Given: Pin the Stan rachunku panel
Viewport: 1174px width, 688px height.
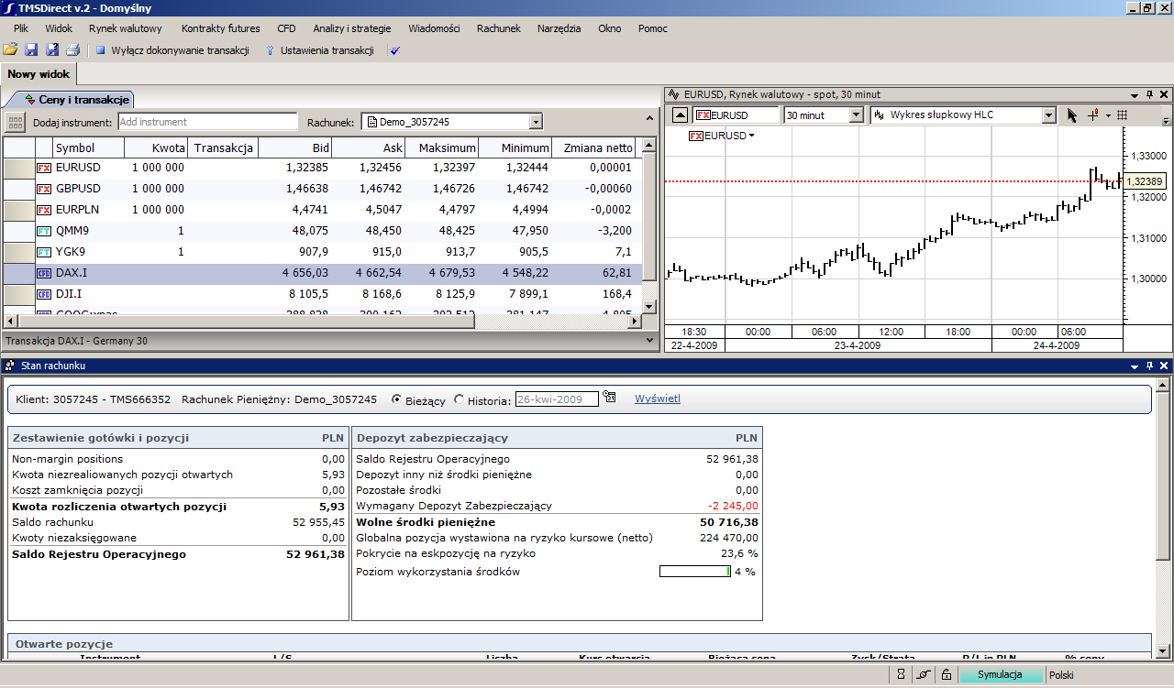Looking at the screenshot, I should [x=1149, y=366].
